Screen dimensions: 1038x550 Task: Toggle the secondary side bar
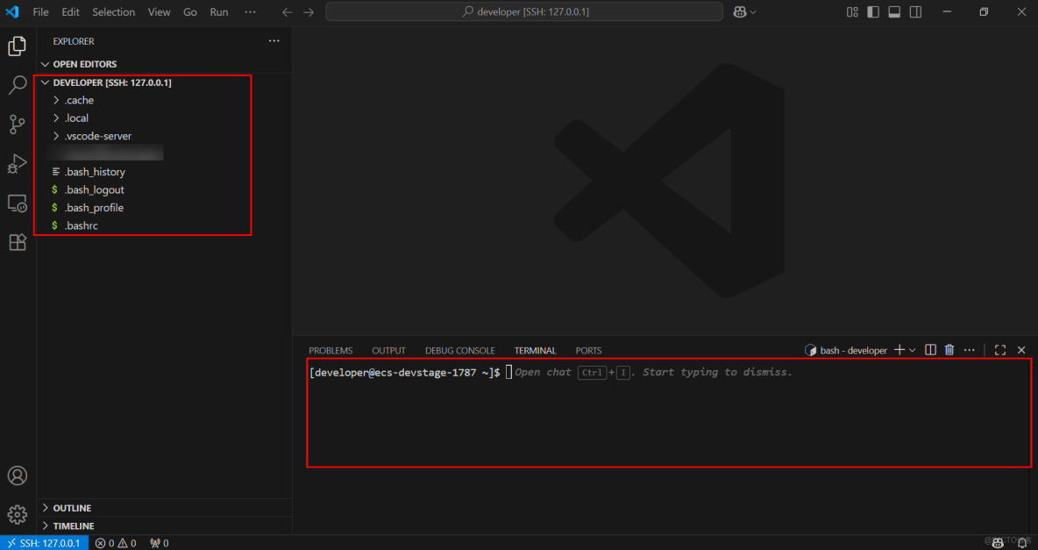(915, 12)
